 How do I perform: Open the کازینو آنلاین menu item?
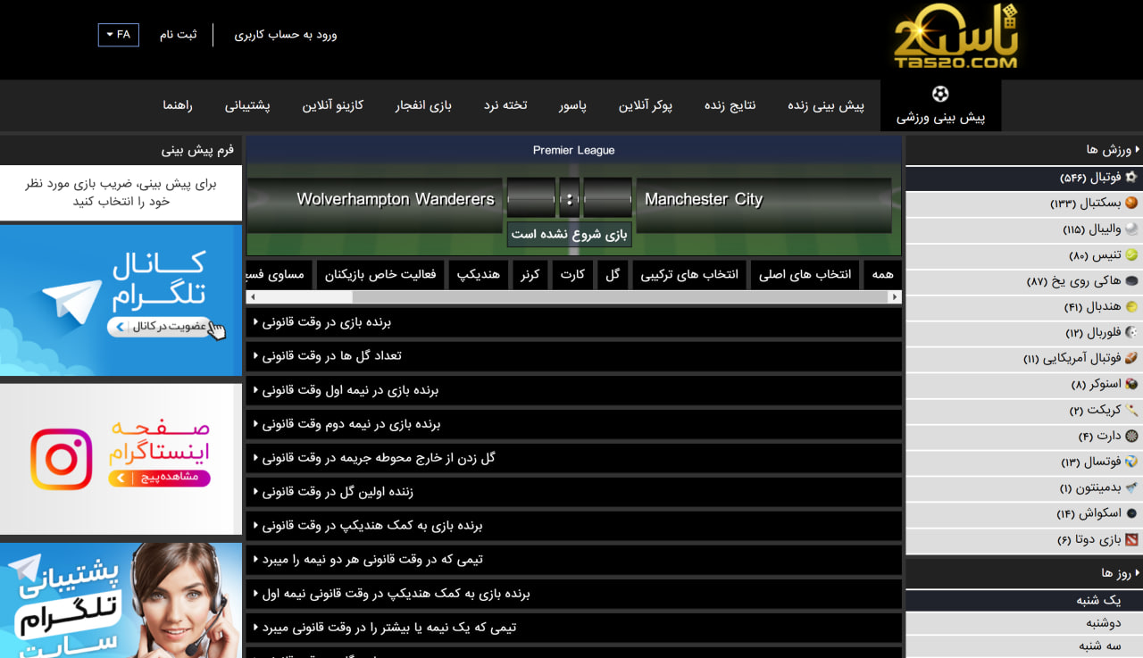(332, 105)
